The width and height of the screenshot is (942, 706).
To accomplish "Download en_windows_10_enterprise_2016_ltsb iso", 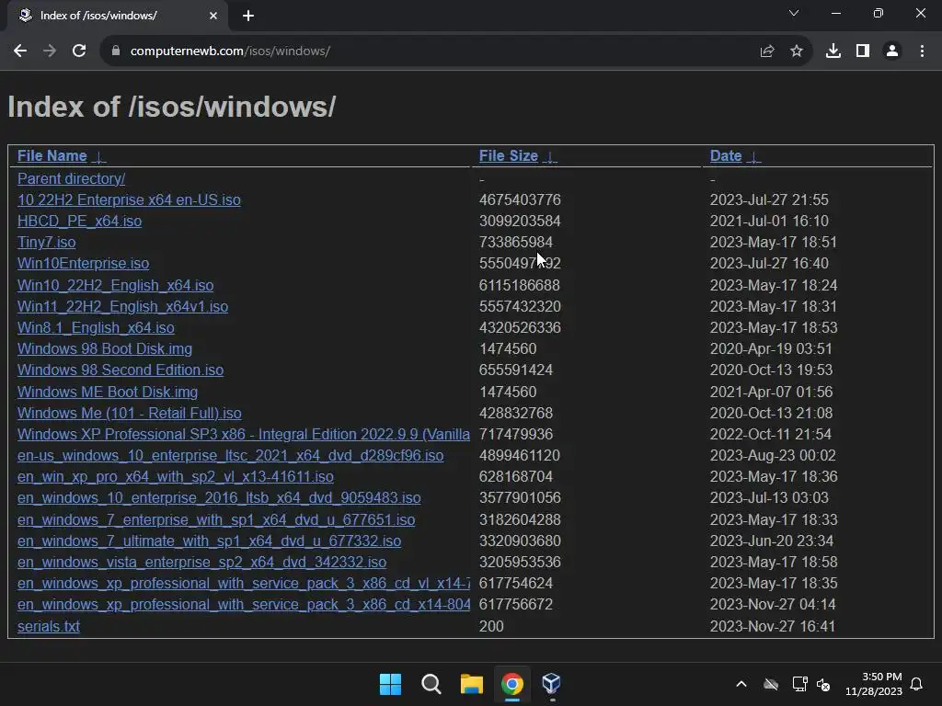I will [219, 497].
